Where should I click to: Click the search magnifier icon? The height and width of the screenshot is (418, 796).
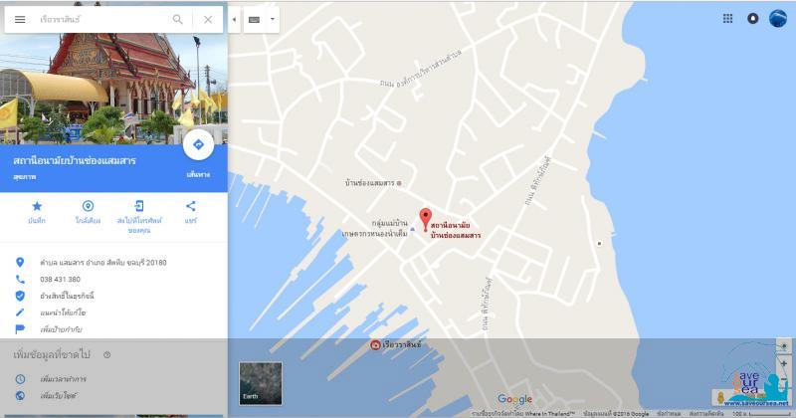(x=178, y=19)
